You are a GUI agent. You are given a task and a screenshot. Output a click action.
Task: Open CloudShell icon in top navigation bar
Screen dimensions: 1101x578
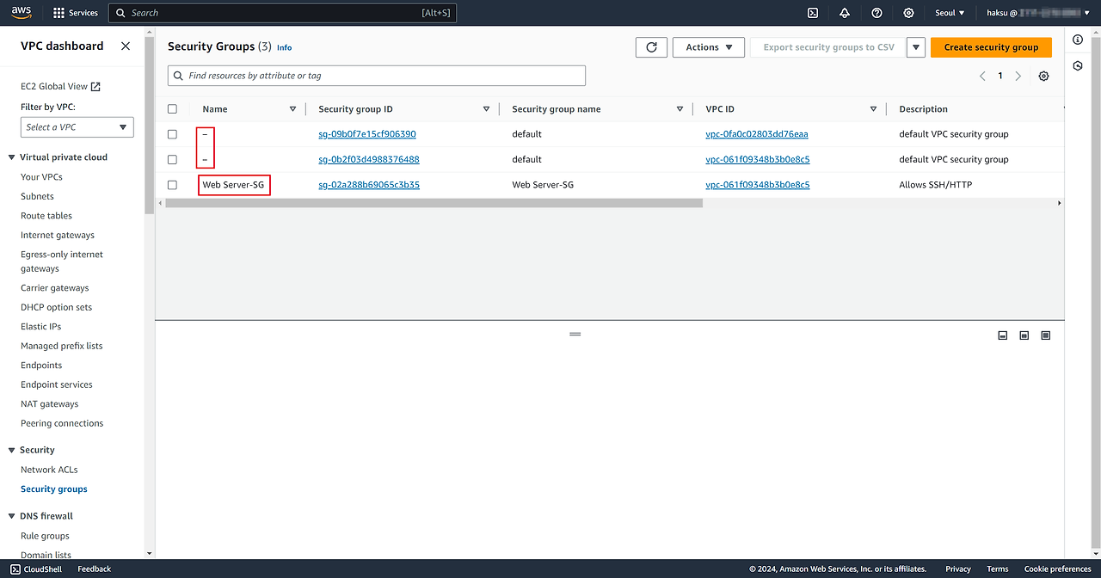812,13
